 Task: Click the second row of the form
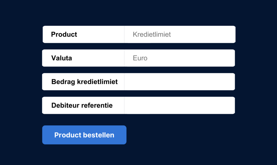click(138, 58)
